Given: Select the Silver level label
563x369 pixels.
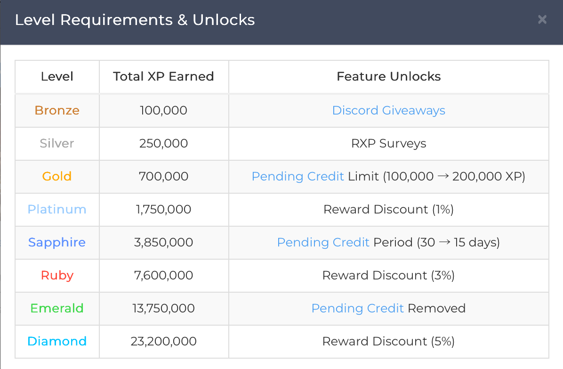Looking at the screenshot, I should (x=56, y=143).
